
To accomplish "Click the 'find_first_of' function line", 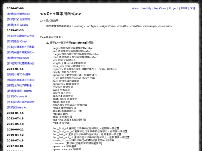I will pos(86,128).
